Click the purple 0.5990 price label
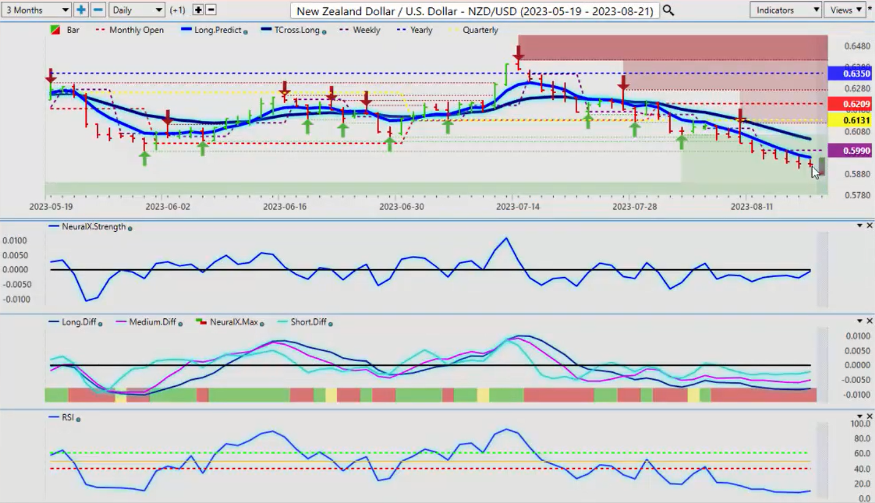 849,151
